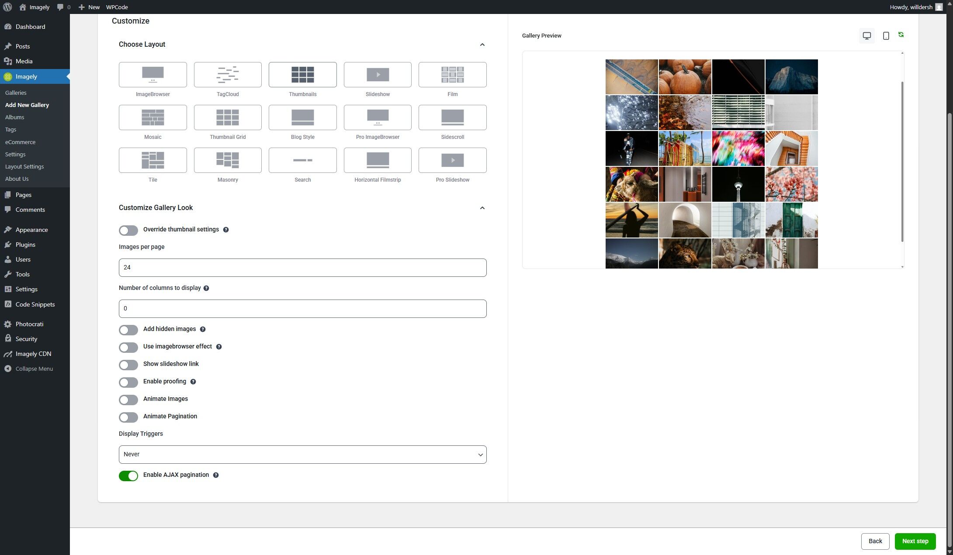
Task: Turn off Enable AJAX pagination toggle
Action: pos(128,476)
